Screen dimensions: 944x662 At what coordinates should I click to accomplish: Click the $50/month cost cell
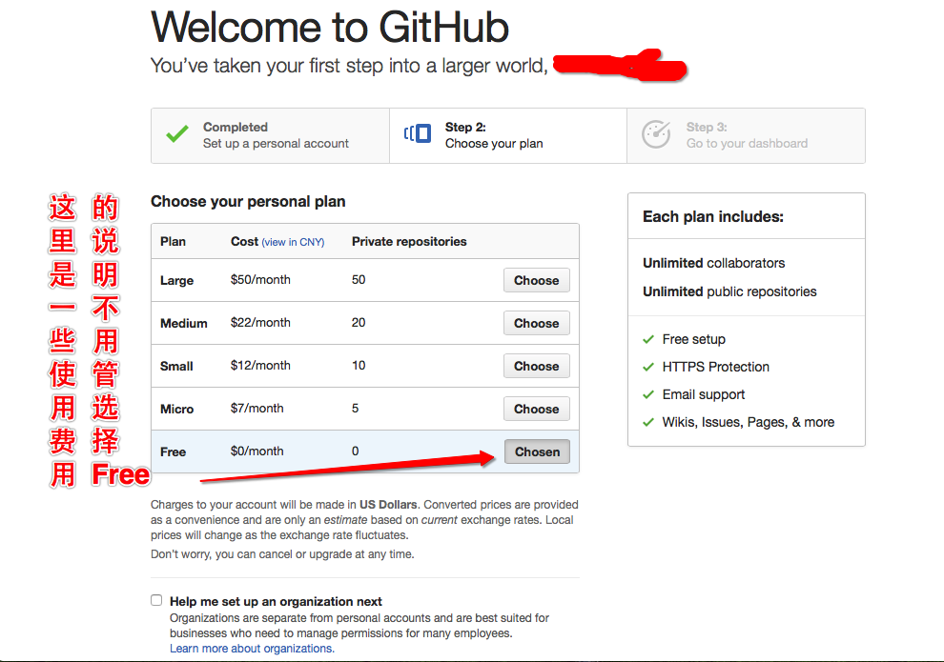click(x=260, y=280)
